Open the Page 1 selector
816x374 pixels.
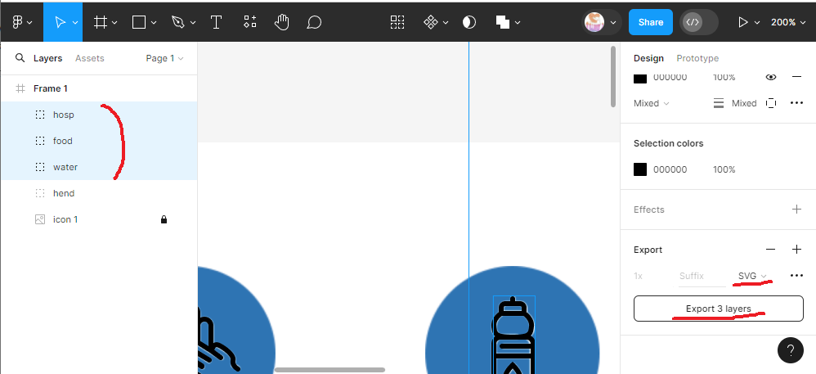click(x=164, y=58)
